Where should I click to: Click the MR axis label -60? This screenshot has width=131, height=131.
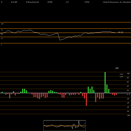[128, 107]
